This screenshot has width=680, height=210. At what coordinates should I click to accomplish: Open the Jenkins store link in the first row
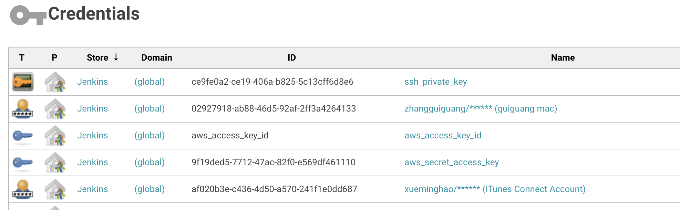[92, 82]
